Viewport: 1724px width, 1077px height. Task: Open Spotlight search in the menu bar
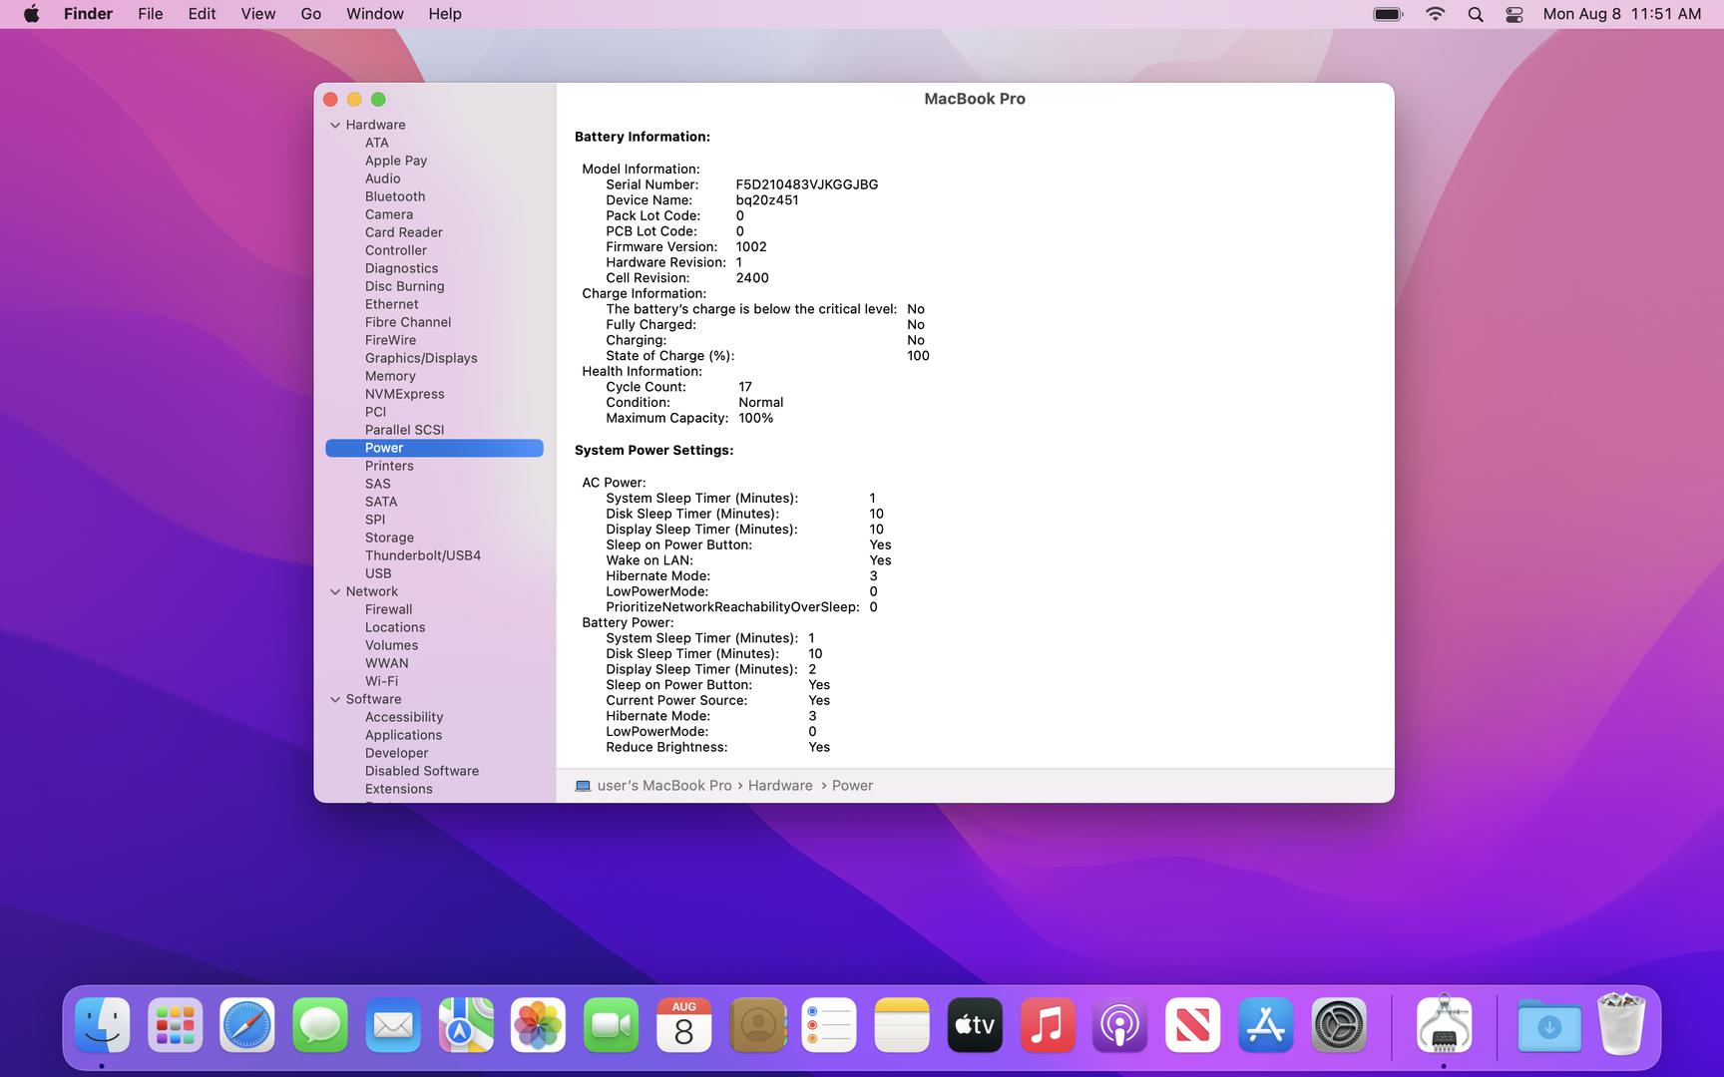[x=1476, y=14]
